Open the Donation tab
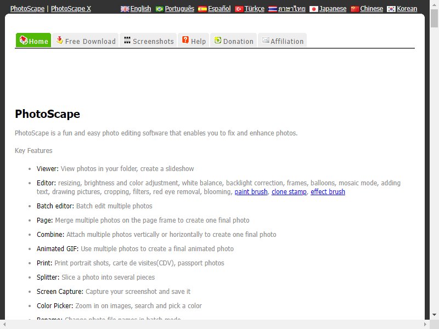439x329 pixels. click(x=234, y=40)
